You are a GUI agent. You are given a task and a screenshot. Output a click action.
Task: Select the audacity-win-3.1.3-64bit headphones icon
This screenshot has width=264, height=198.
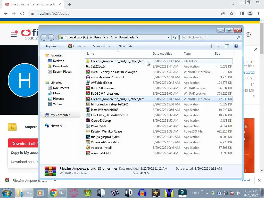pyautogui.click(x=88, y=77)
